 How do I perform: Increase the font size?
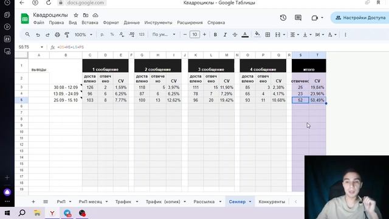point(204,35)
